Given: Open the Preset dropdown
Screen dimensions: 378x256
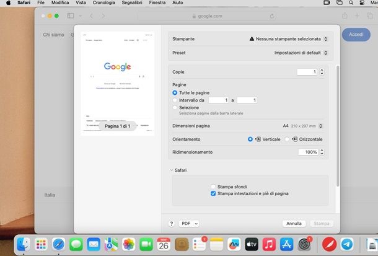Looking at the screenshot, I should point(301,53).
